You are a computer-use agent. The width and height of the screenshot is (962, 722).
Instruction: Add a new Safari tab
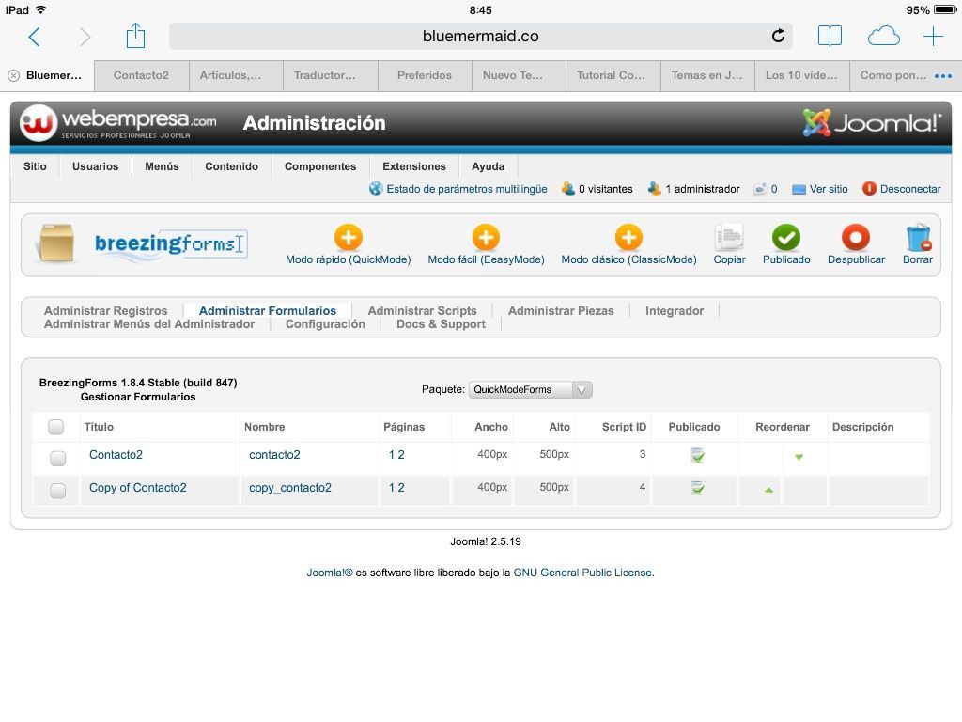pyautogui.click(x=933, y=37)
